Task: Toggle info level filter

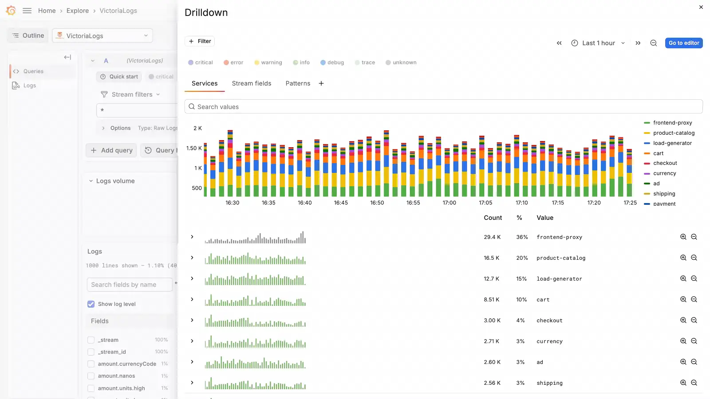Action: point(301,63)
